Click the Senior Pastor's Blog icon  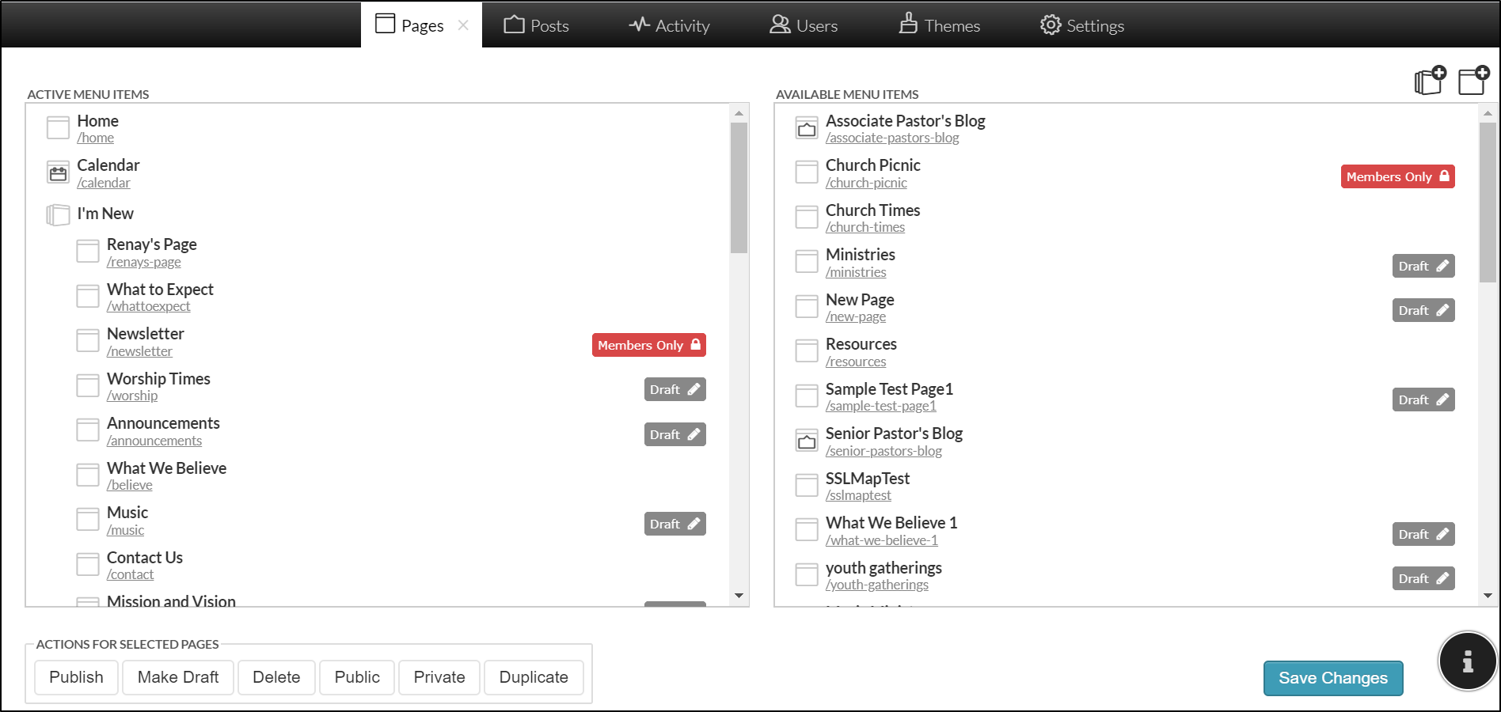(806, 441)
